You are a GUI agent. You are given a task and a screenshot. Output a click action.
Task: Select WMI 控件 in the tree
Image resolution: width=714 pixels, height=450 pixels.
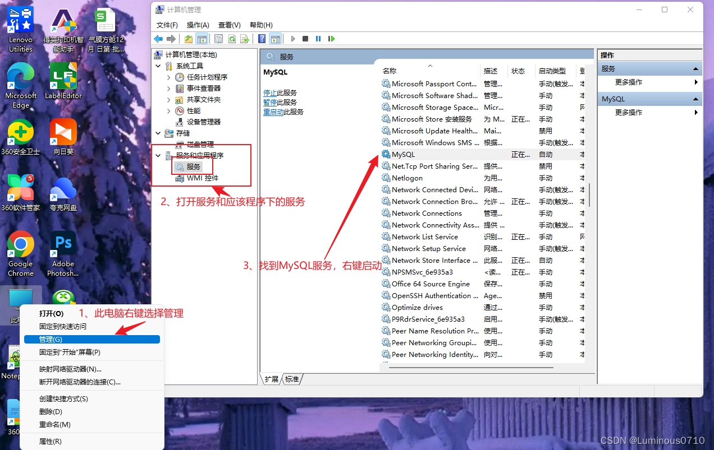click(203, 178)
